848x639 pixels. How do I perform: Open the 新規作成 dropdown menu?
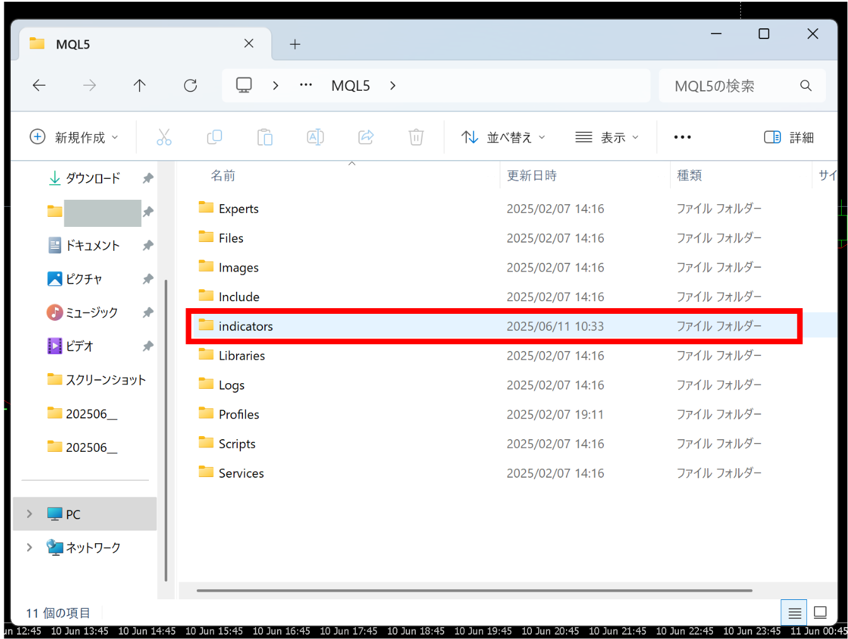point(74,137)
